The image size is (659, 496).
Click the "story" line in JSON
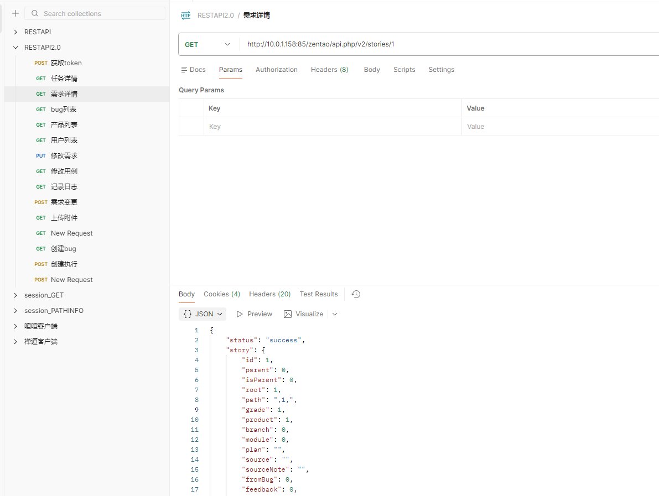coord(246,350)
